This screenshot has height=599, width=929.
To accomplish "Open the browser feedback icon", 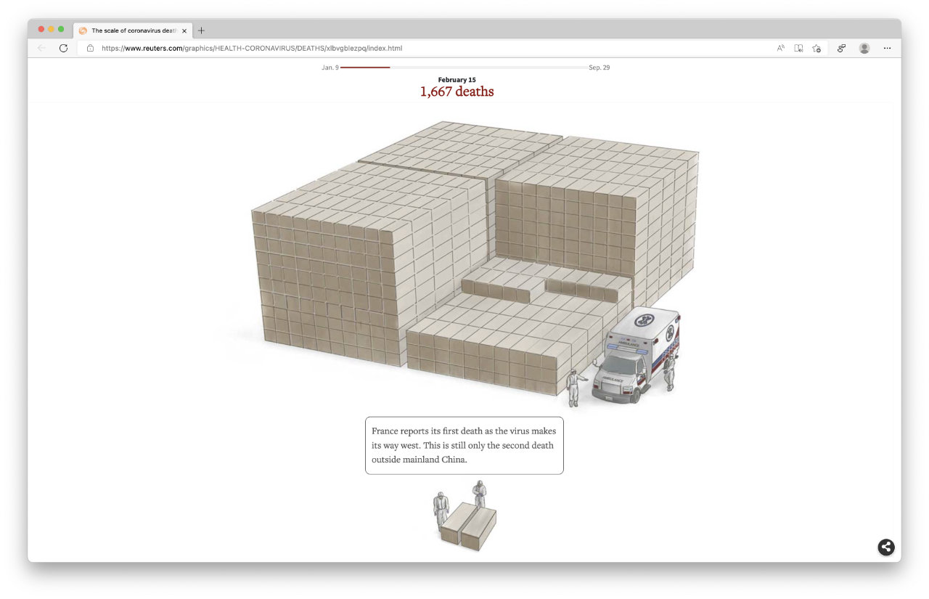I will tap(841, 48).
